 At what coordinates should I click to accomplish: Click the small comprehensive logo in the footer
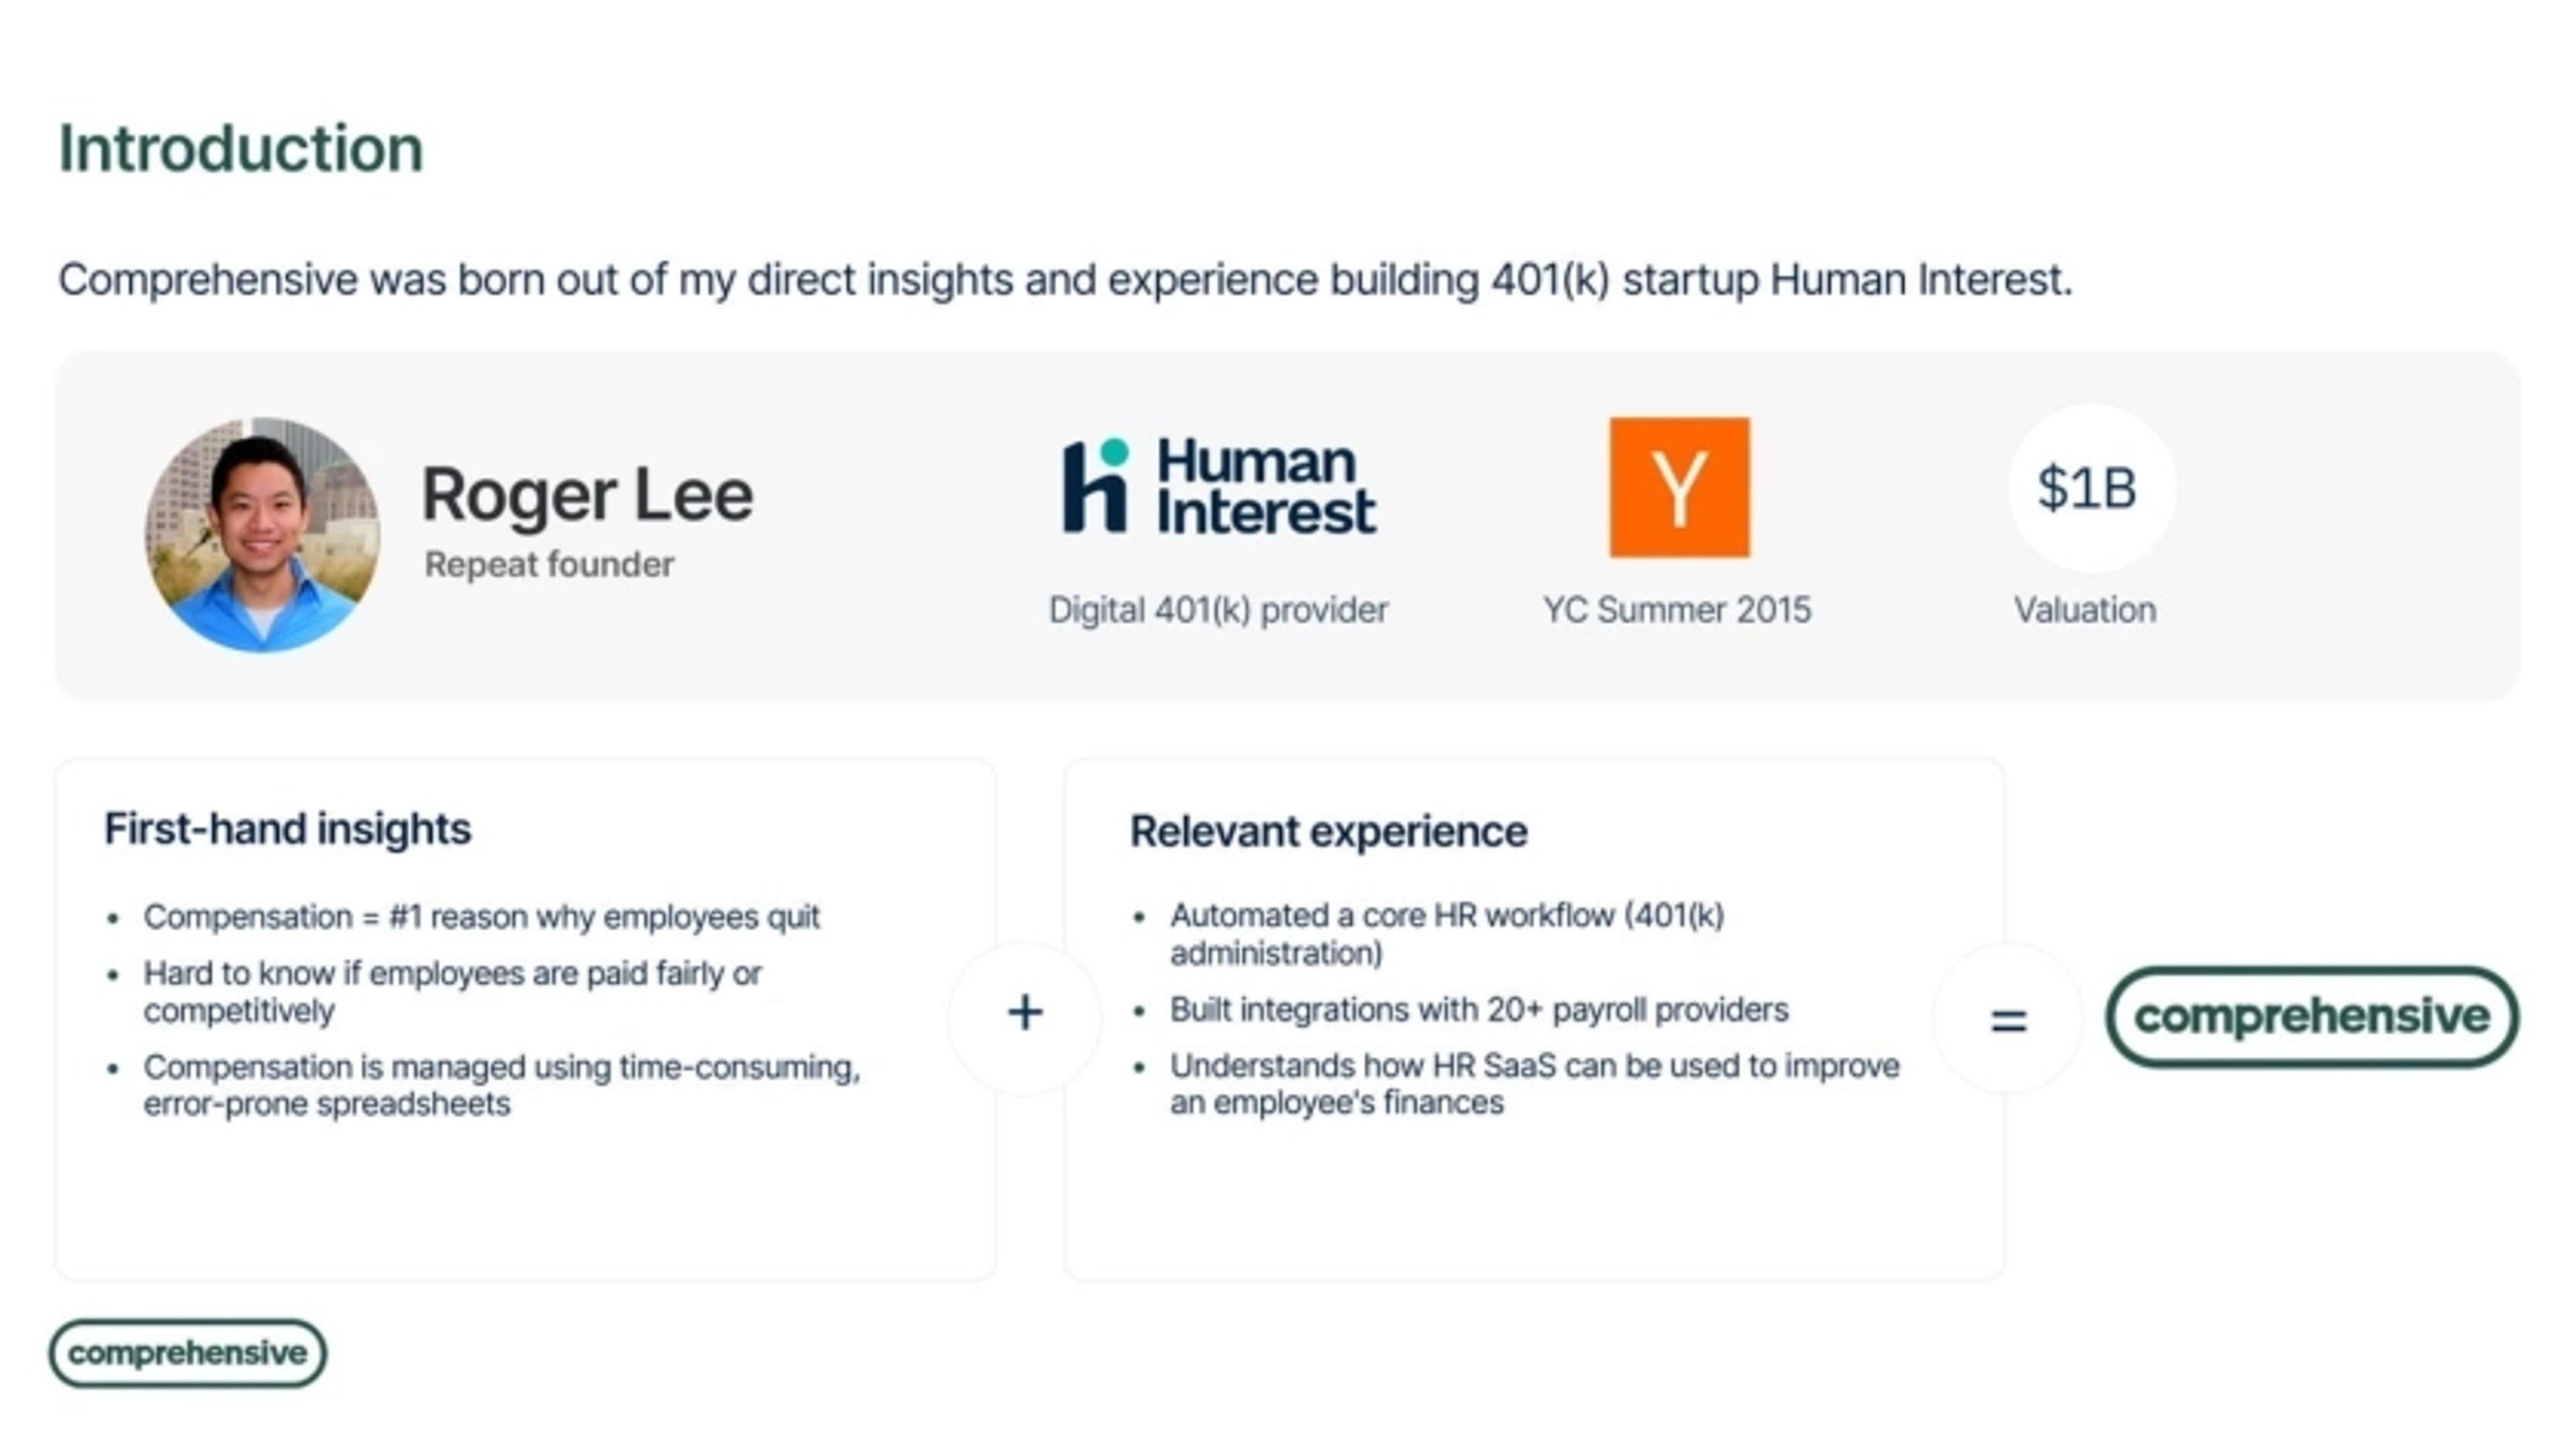pyautogui.click(x=187, y=1353)
